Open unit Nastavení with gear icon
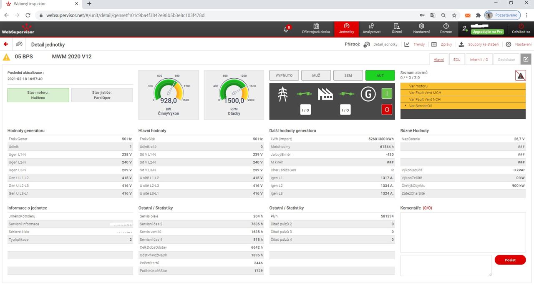The image size is (534, 285). pos(519,44)
